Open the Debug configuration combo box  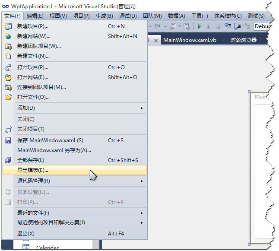point(262,26)
